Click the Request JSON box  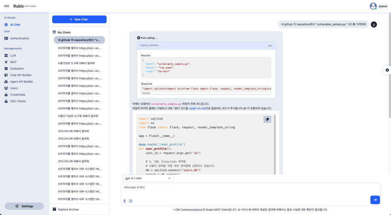(x=206, y=68)
